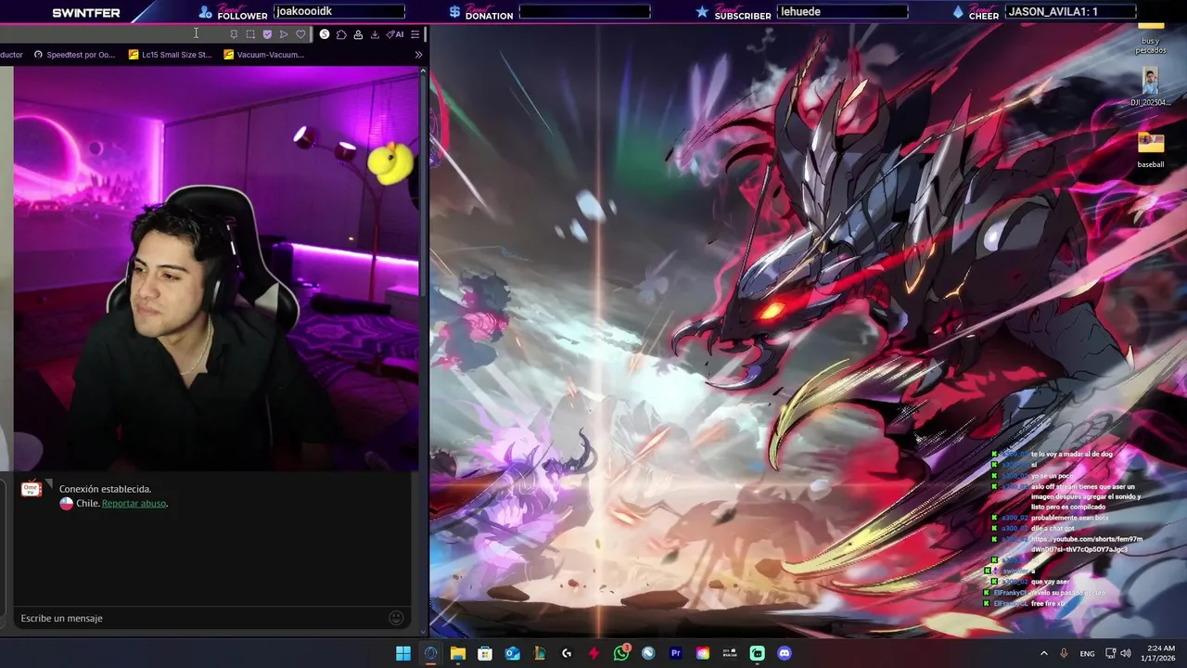The width and height of the screenshot is (1187, 668).
Task: Open the Lc15 Small Size St... bookmark
Action: coord(170,55)
